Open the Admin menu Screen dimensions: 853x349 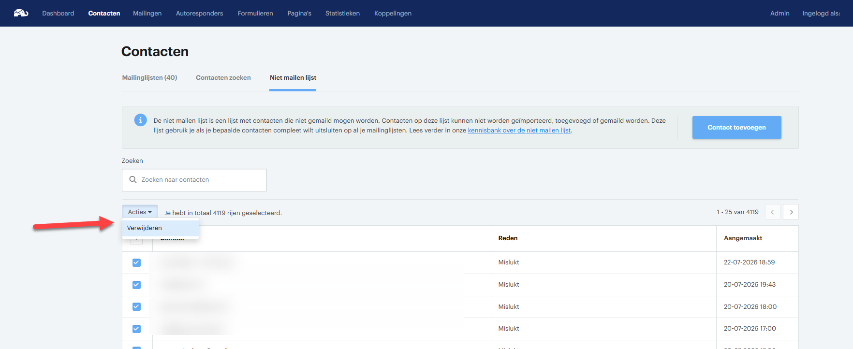pyautogui.click(x=779, y=13)
